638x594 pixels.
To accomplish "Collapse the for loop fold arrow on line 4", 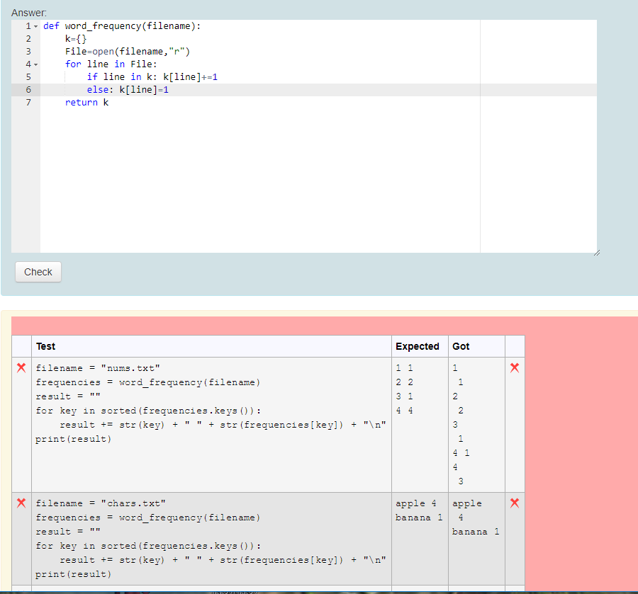I will [x=35, y=64].
